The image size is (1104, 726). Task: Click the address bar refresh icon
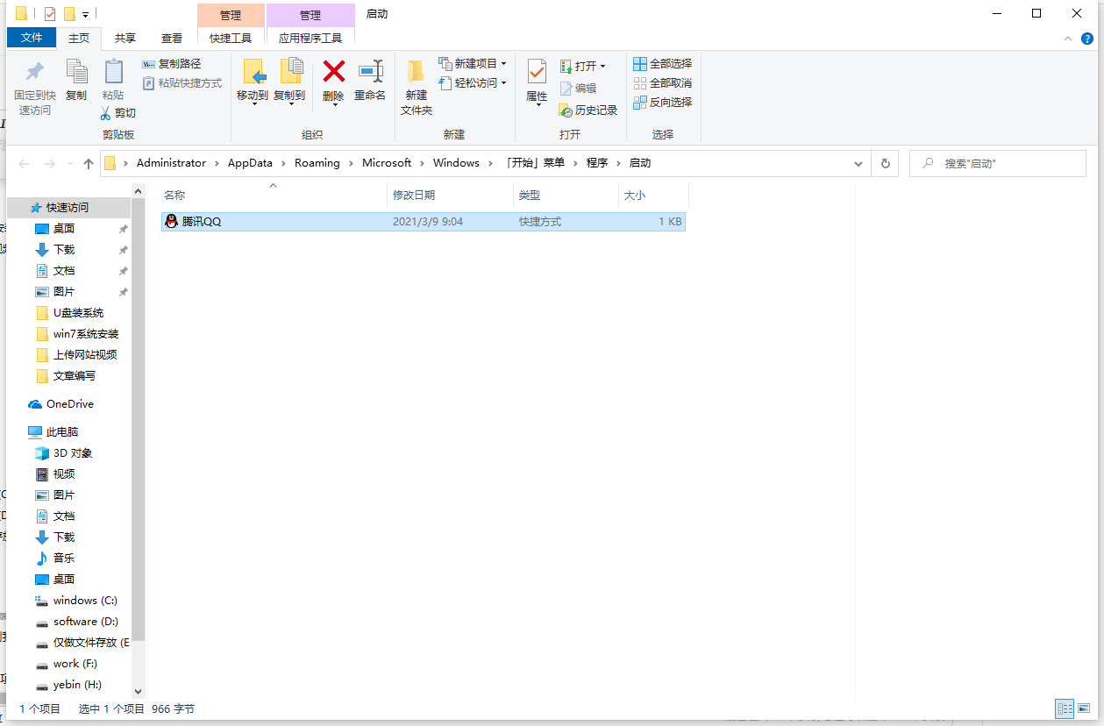coord(884,163)
